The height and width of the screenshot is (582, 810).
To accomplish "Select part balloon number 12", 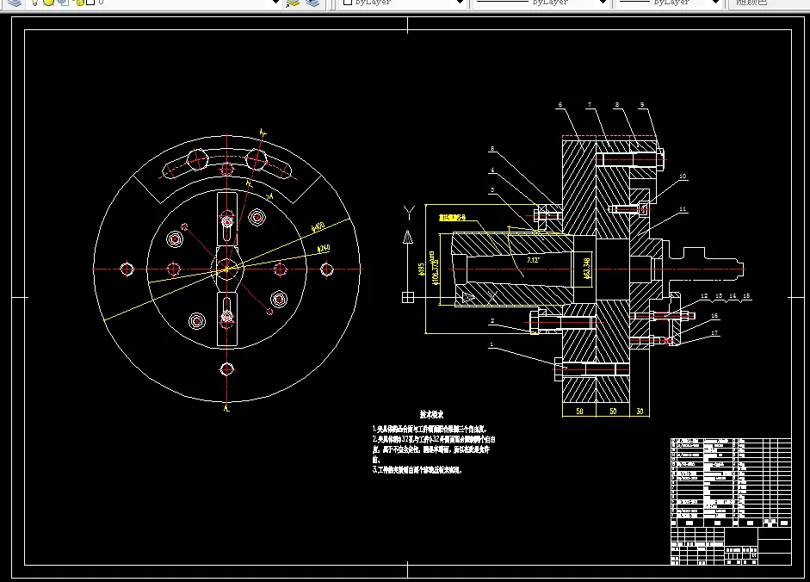I will (704, 296).
